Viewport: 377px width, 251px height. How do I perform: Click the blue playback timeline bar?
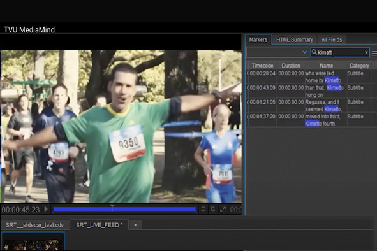[124, 210]
